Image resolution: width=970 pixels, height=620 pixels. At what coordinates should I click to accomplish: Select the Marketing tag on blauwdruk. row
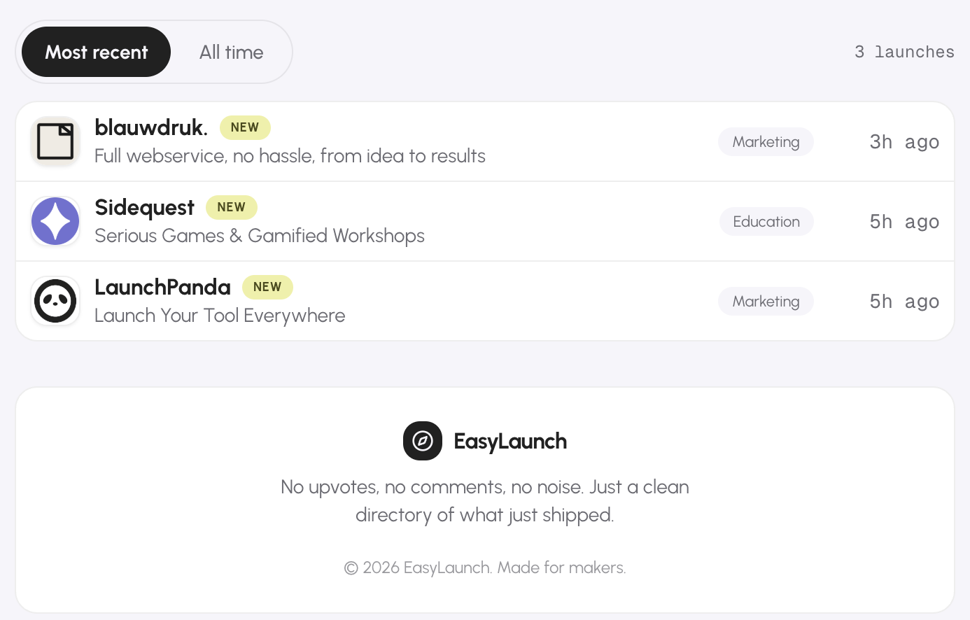coord(766,141)
